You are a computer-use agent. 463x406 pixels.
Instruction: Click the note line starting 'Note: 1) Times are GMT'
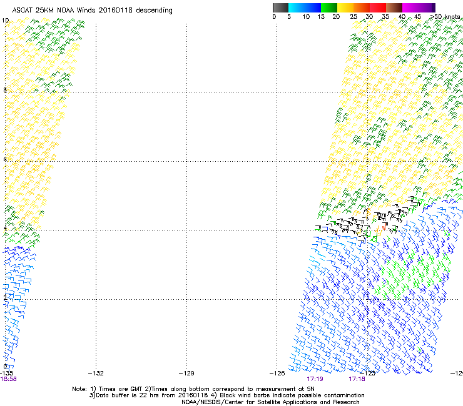click(193, 389)
